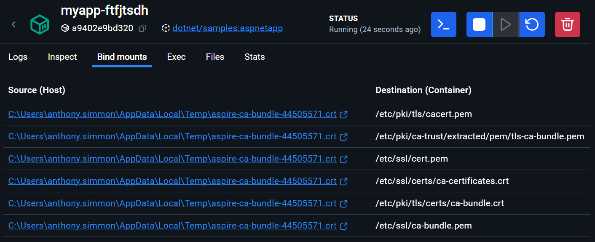Open host path link for /etc/ssl/cert.pem
The image size is (595, 242).
pos(172,159)
